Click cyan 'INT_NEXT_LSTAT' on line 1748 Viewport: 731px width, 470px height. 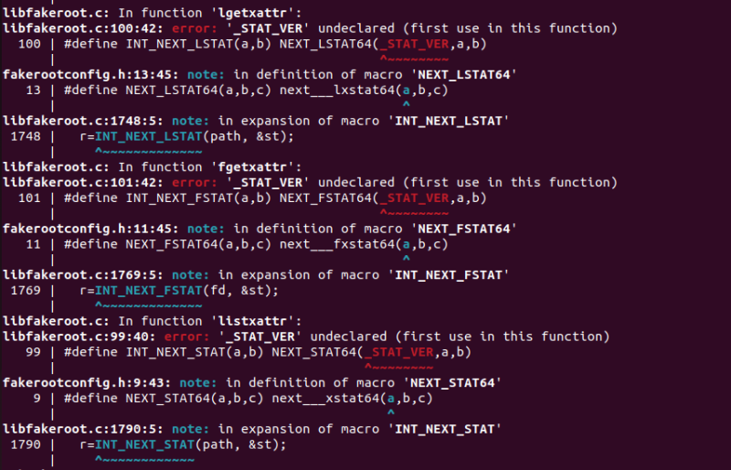[x=148, y=137]
